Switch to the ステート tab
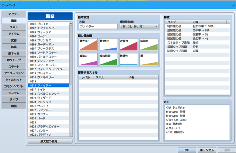 14,67
